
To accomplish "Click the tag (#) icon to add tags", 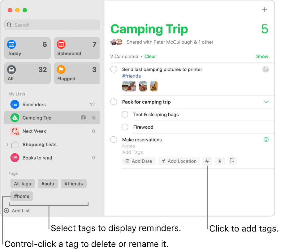I will tap(207, 161).
